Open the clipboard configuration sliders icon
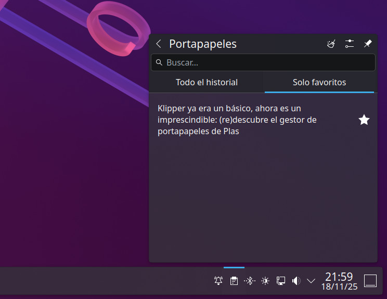387x299 pixels. (x=350, y=44)
